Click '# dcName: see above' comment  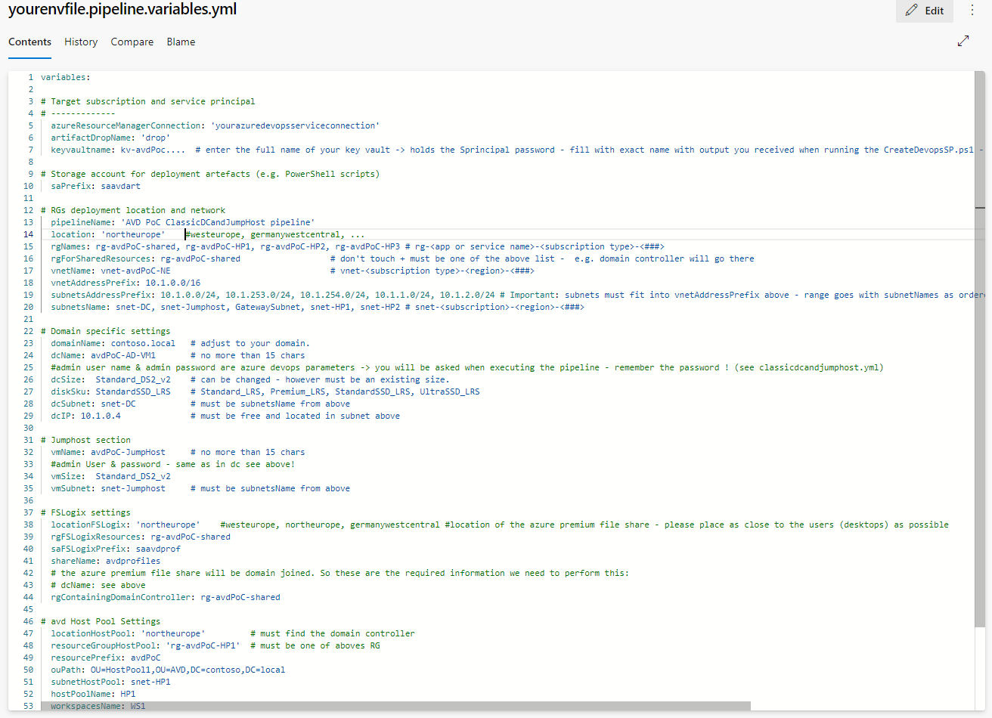tap(98, 585)
